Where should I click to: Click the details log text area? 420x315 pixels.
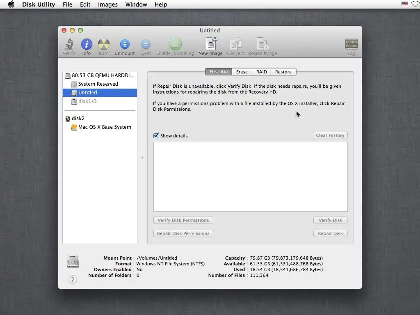(251, 177)
